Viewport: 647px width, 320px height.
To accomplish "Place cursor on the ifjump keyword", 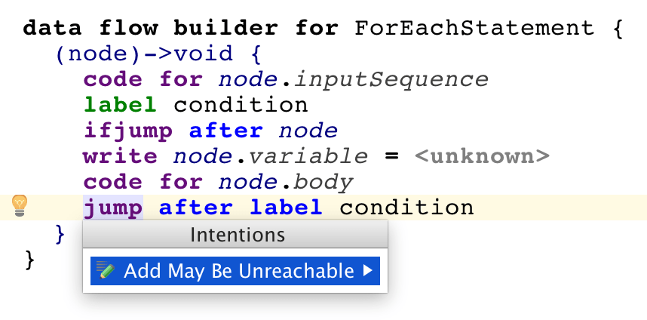I will tap(128, 131).
